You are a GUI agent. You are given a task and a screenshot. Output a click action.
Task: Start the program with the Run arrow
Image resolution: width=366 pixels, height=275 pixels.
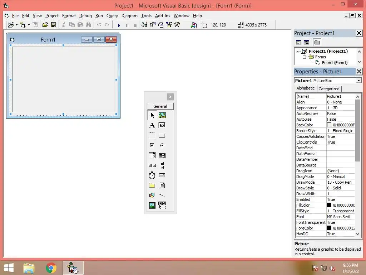119,25
